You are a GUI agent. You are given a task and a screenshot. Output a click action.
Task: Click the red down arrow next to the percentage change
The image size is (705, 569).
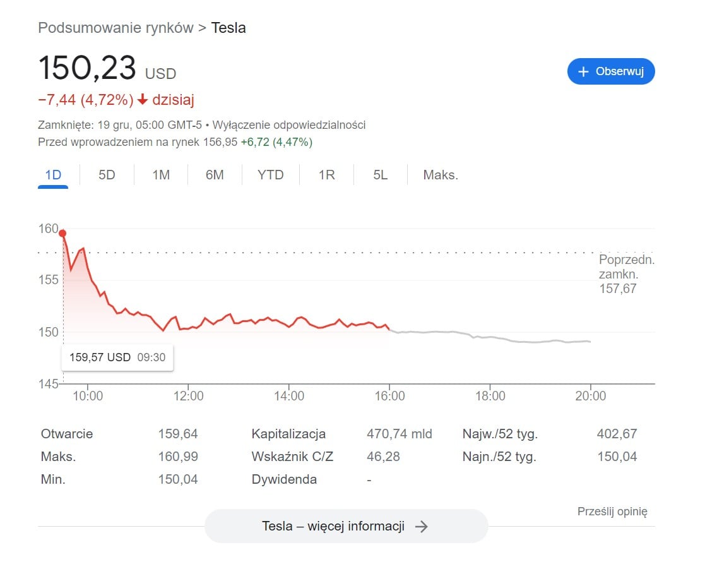143,100
